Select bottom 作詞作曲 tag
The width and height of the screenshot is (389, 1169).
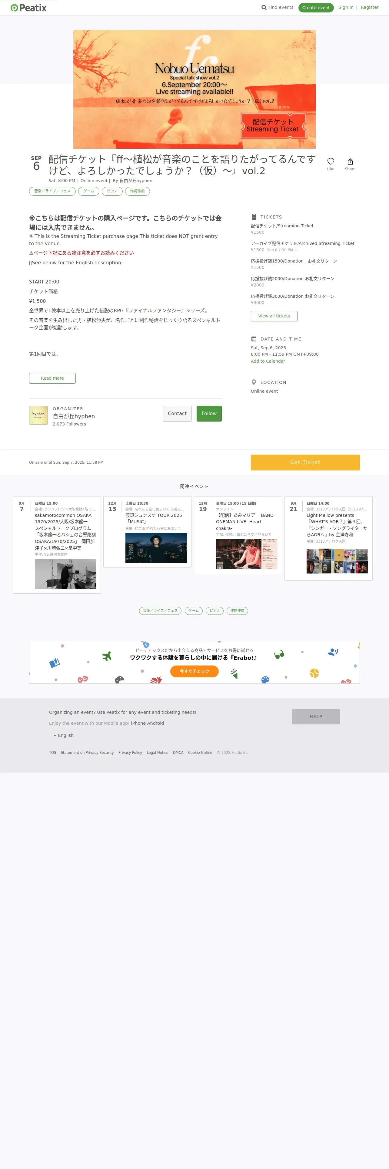[x=237, y=611]
